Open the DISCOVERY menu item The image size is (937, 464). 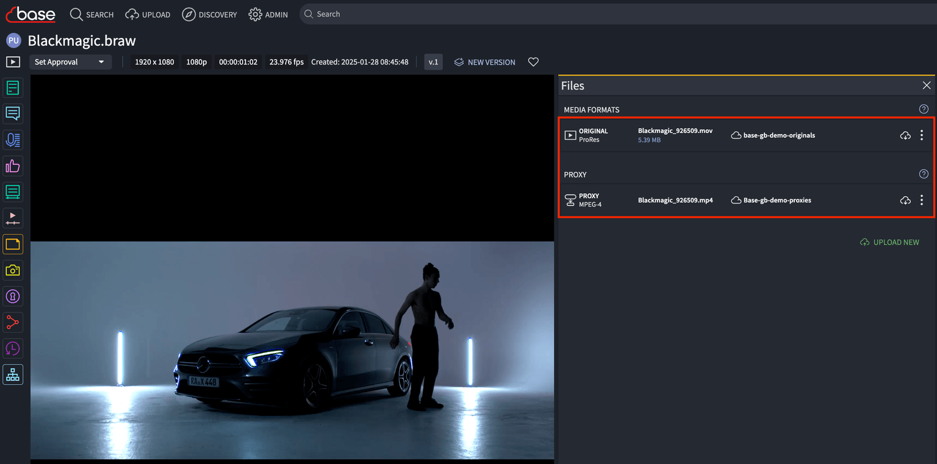209,14
